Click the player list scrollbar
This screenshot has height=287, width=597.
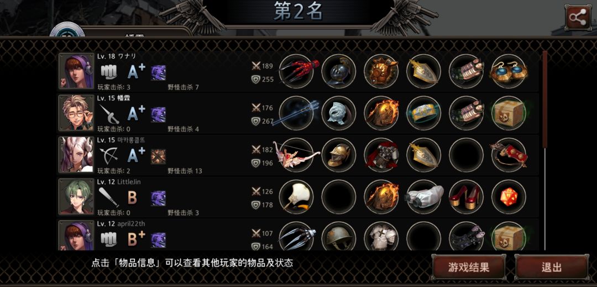coord(545,150)
